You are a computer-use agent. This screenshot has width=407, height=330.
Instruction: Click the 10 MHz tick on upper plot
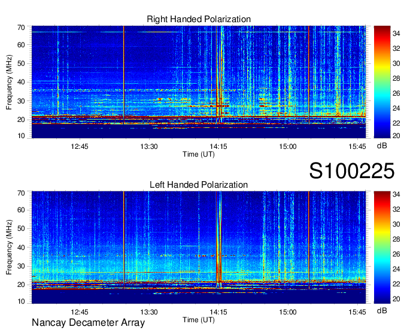(x=21, y=136)
